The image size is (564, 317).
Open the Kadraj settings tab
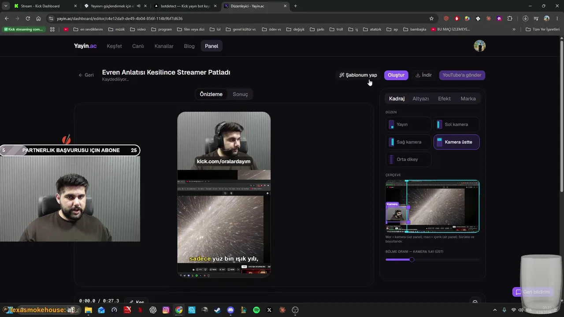coord(397,99)
